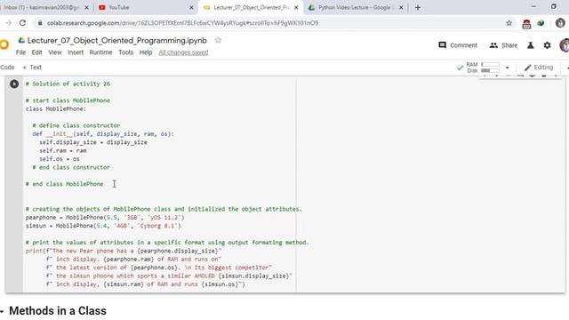Click the address bar URL
The height and width of the screenshot is (320, 569).
(x=182, y=23)
